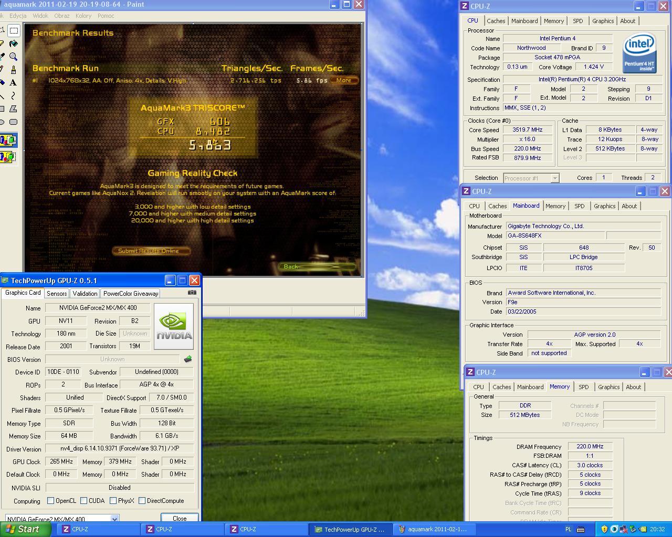This screenshot has width=672, height=537.
Task: Click Submit Results Online in AquaMark
Action: tap(151, 251)
